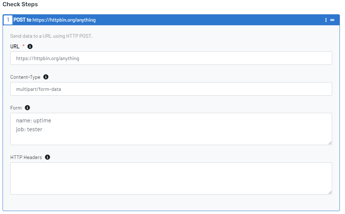Show info tooltip for HTTP Headers
The height and width of the screenshot is (214, 345).
(x=48, y=157)
